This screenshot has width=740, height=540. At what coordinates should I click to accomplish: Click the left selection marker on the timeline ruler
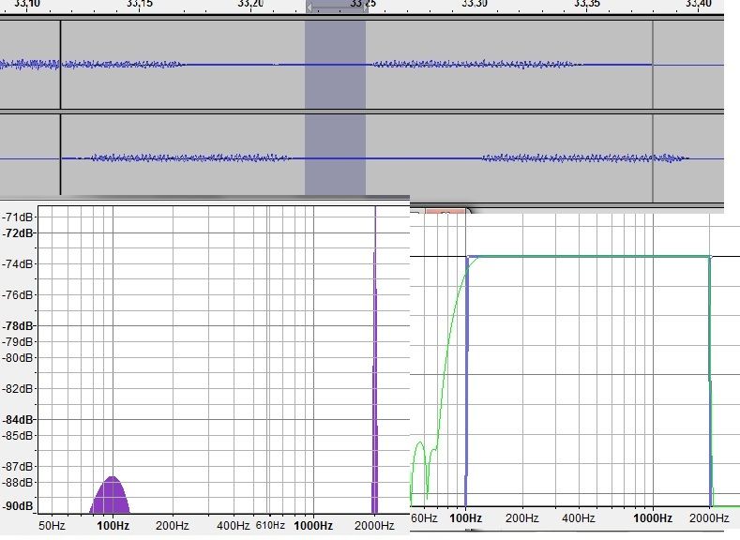point(310,7)
